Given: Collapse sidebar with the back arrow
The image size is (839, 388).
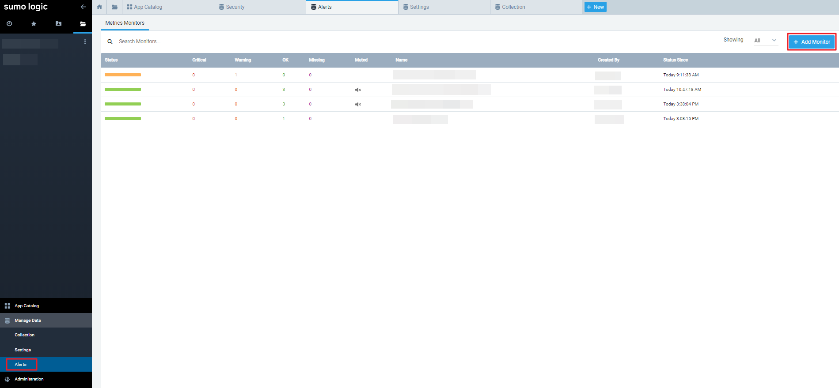Looking at the screenshot, I should click(x=83, y=7).
